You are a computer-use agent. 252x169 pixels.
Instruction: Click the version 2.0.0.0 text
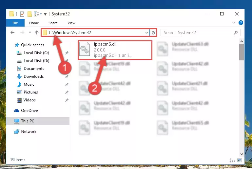pos(100,50)
